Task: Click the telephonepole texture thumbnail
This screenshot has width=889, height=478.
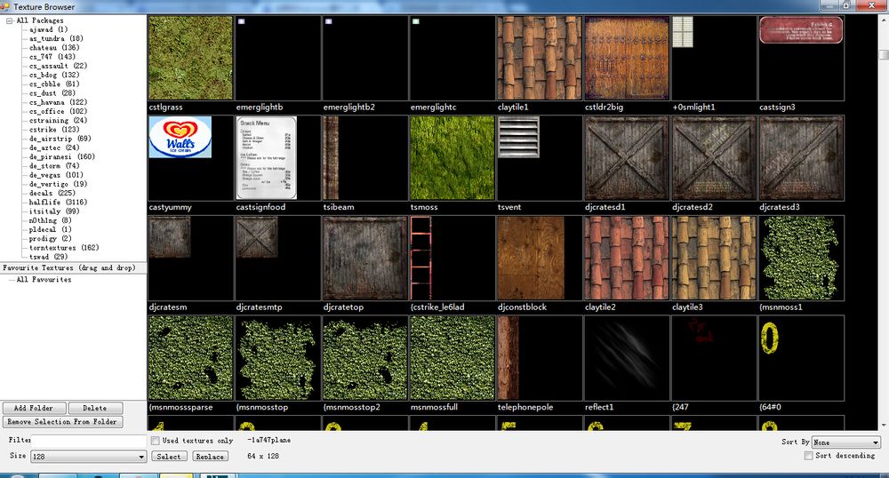Action: (x=507, y=356)
